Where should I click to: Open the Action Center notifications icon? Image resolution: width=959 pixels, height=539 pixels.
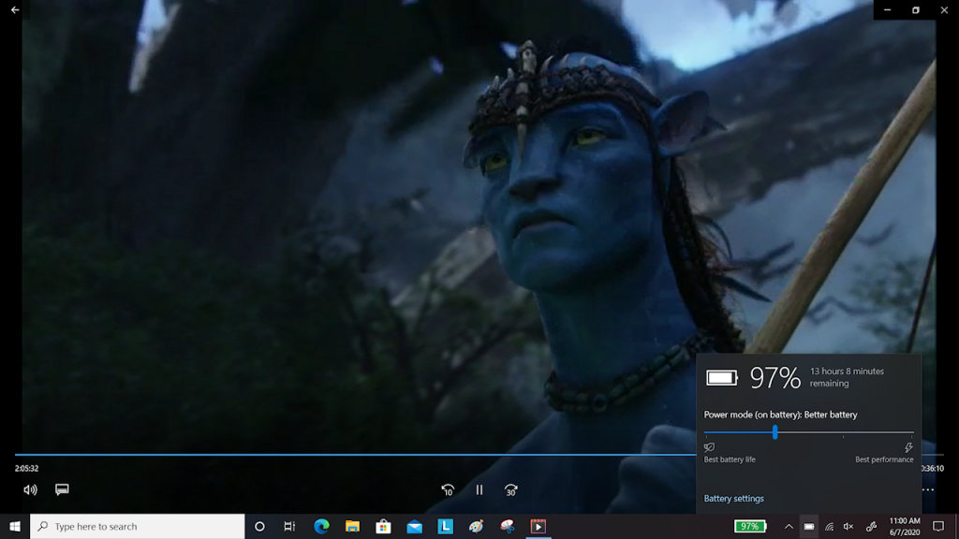pos(938,526)
